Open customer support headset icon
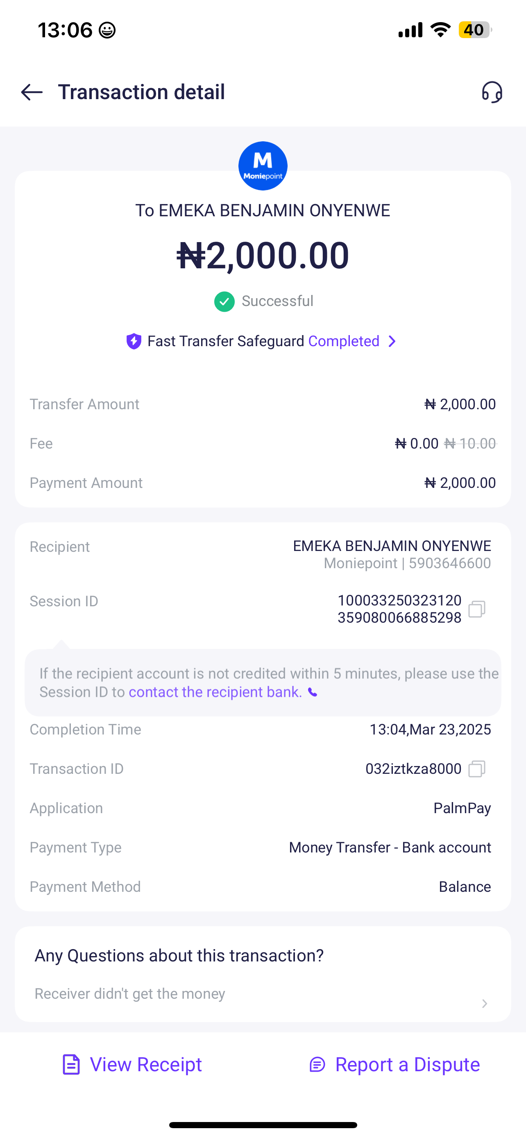Screen dimensions: 526x1138 (x=492, y=92)
